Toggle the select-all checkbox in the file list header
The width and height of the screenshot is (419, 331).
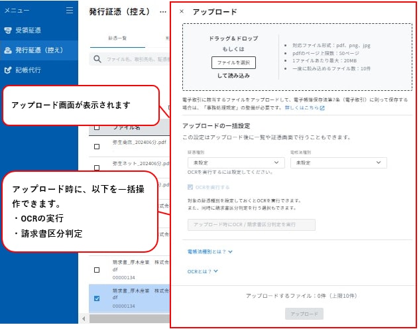pos(97,127)
